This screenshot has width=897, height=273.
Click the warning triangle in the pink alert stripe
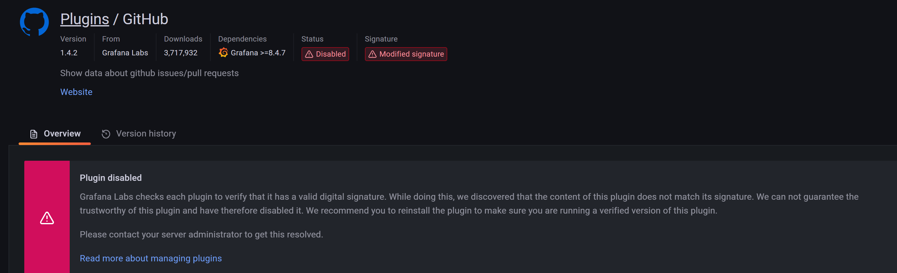point(47,218)
